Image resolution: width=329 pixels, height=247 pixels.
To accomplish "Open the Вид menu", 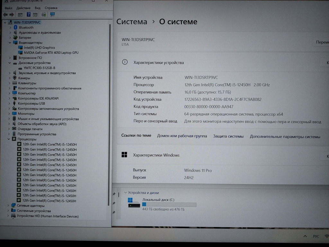I will [38, 8].
